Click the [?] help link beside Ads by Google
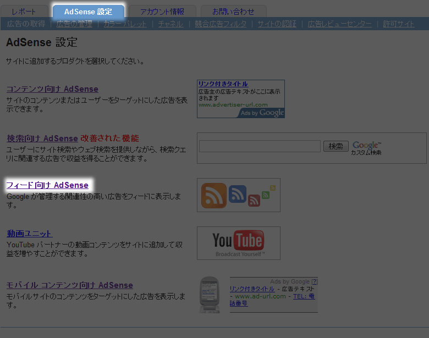Image resolution: width=429 pixels, height=338 pixels. click(x=315, y=281)
